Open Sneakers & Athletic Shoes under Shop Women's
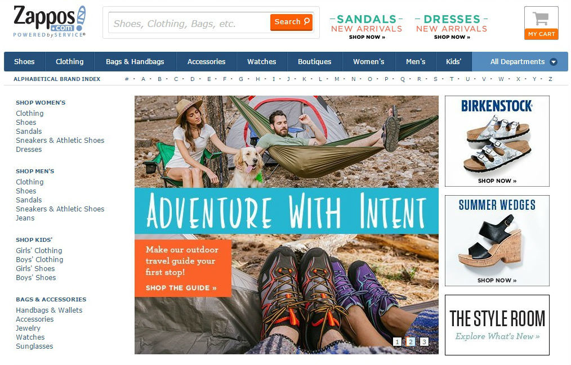 pos(60,141)
